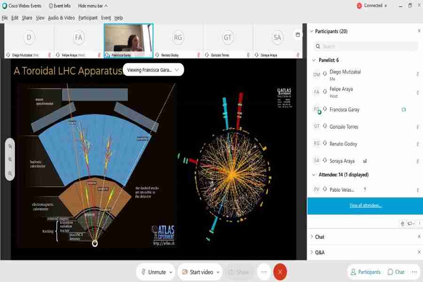Viewport: 423px width, 282px height.
Task: Toggle the Chat panel button
Action: (396, 272)
